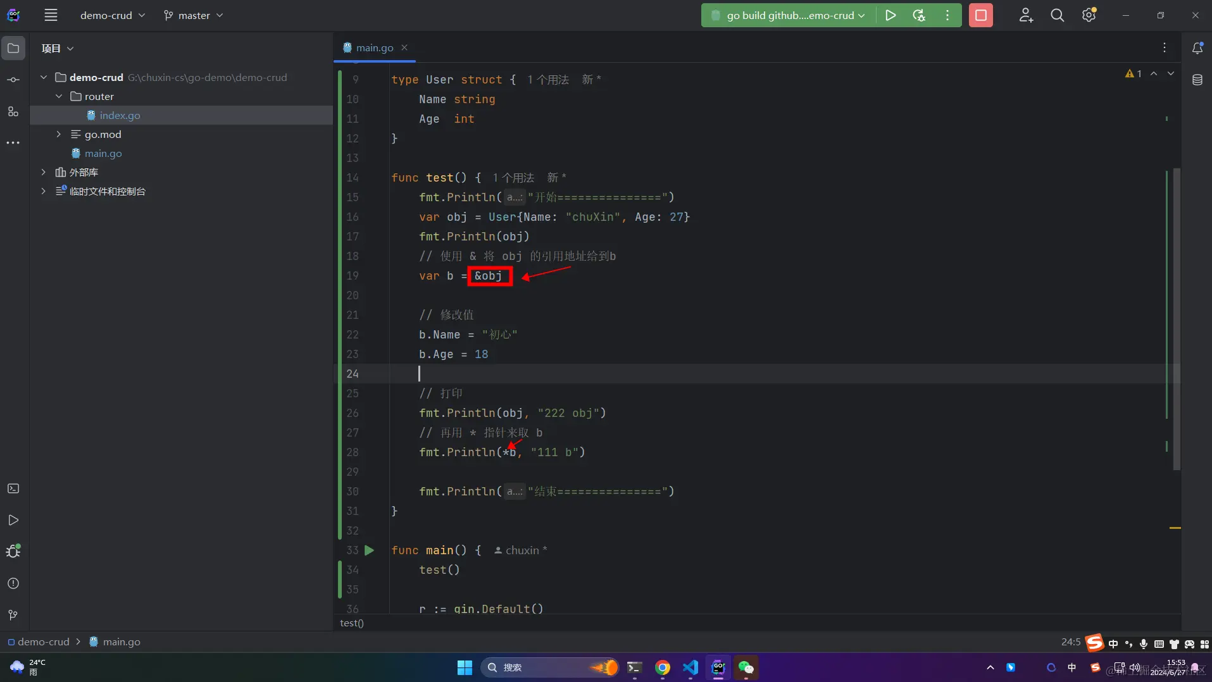Click the editor vertical scrollbar
The height and width of the screenshot is (682, 1212).
click(1177, 319)
